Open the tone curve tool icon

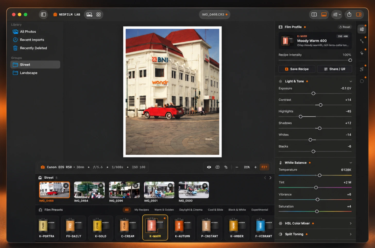[x=362, y=41]
